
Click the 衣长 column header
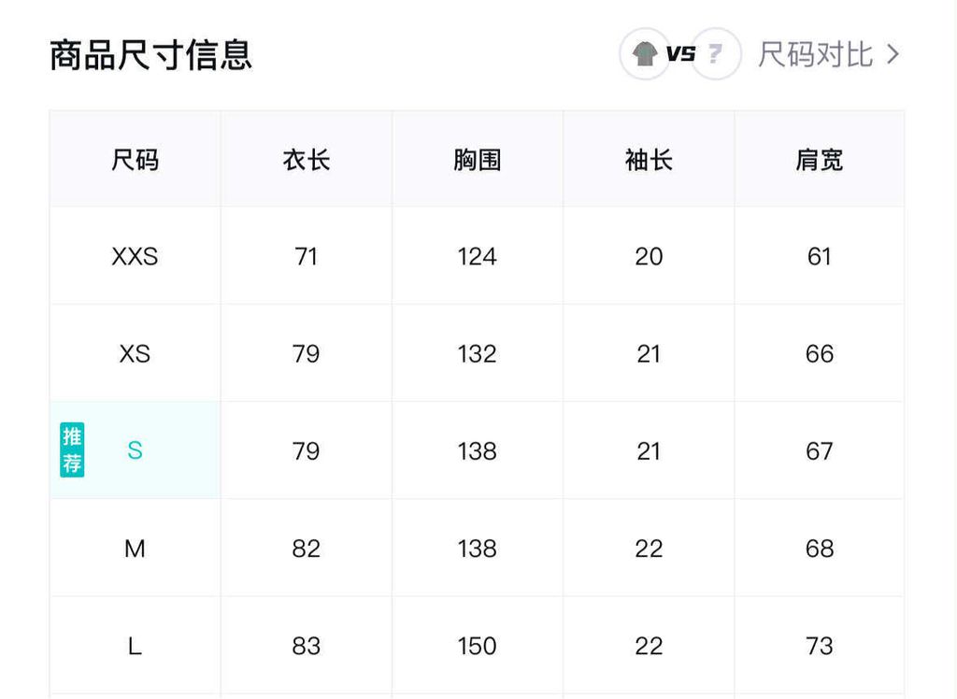[307, 160]
